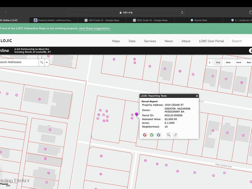This screenshot has width=252, height=189.
Task: Click the blue g report icon
Action: tap(159, 135)
